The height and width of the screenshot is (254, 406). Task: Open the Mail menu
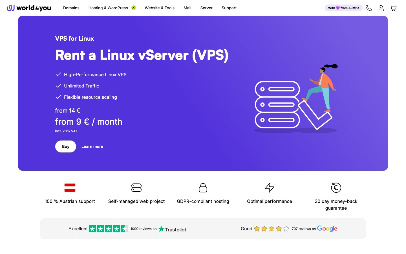tap(187, 8)
